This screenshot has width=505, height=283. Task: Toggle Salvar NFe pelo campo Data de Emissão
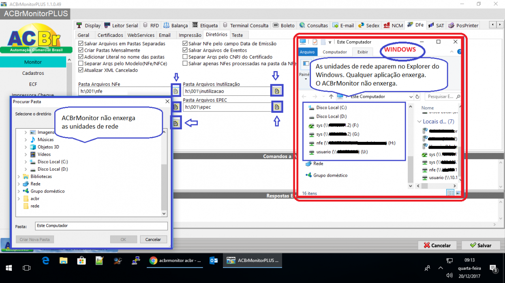point(185,44)
